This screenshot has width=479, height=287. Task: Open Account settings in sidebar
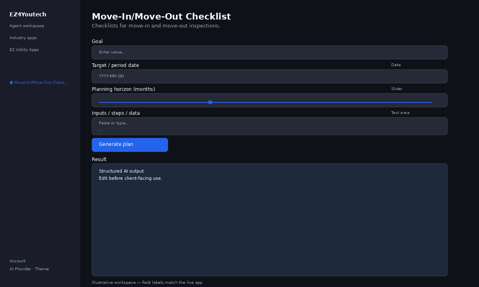coord(18,261)
